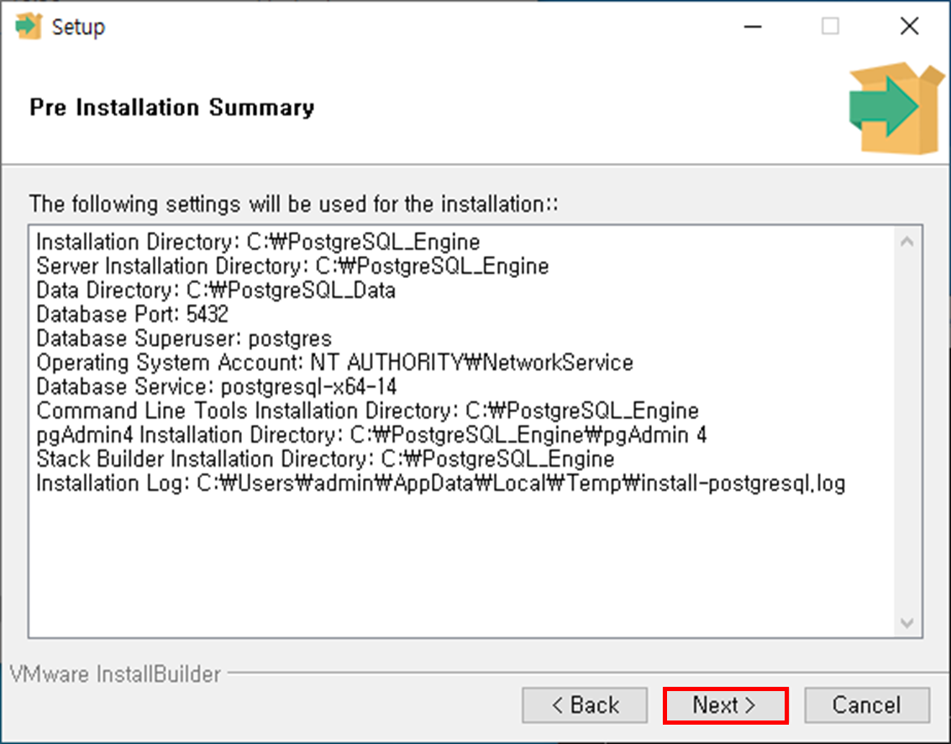Click Back to revisit previous settings
Screen dimensions: 951x744
585,705
